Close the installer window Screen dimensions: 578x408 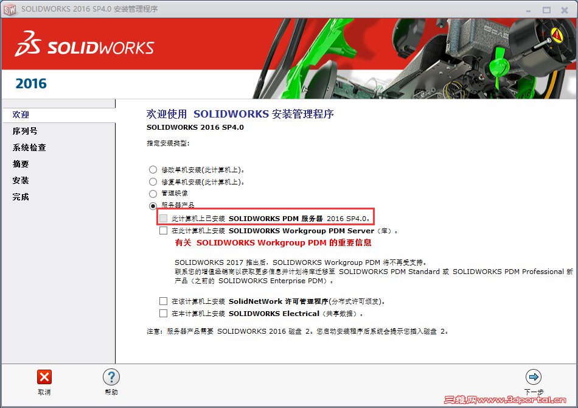tap(565, 10)
